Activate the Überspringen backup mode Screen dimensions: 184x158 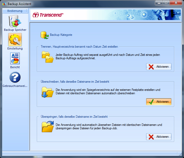coord(159,137)
